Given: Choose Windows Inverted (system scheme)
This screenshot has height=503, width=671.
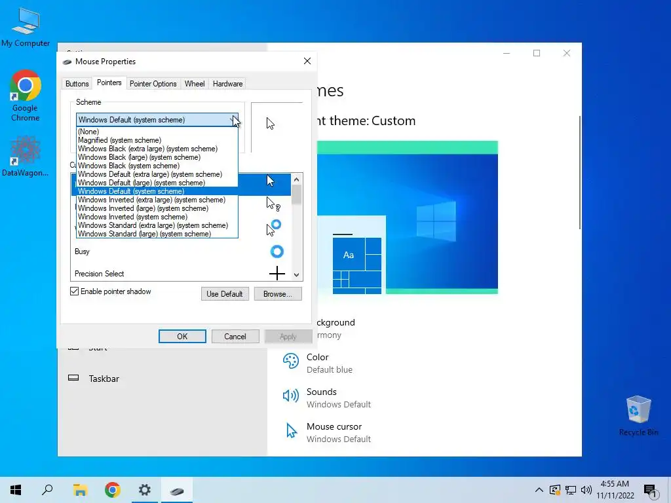Looking at the screenshot, I should click(157, 217).
